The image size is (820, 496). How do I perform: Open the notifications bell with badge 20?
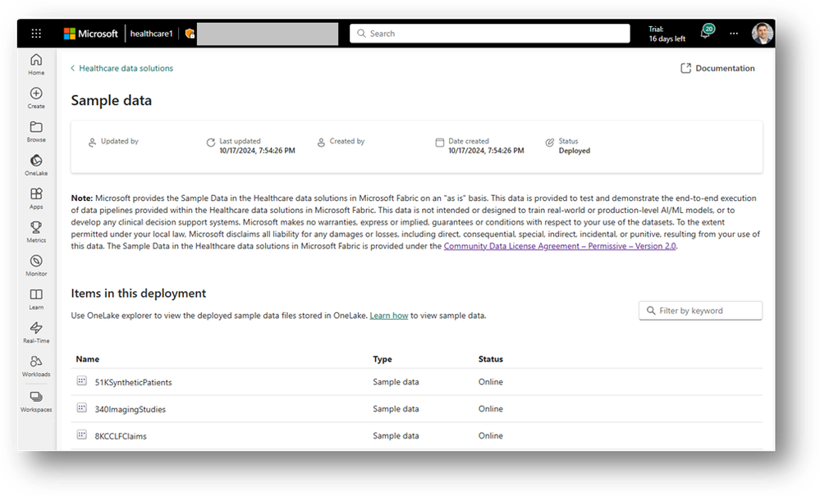point(707,32)
